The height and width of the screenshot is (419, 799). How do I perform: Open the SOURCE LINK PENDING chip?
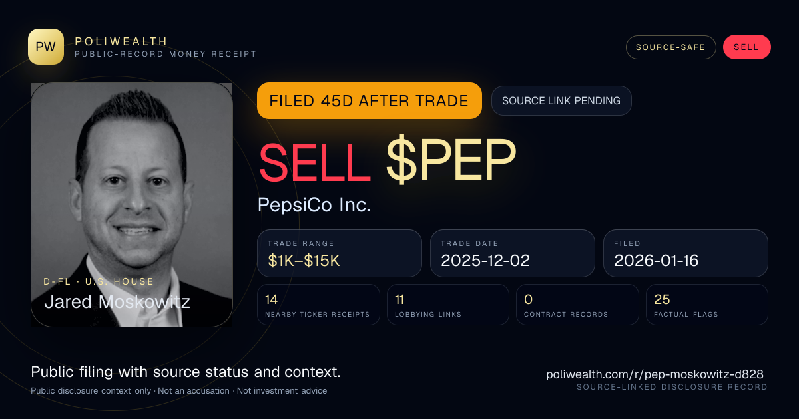coord(561,101)
